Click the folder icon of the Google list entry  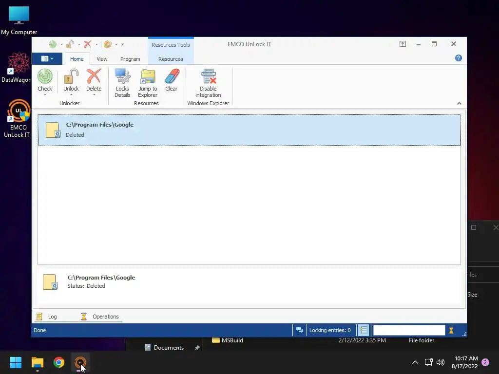[53, 130]
